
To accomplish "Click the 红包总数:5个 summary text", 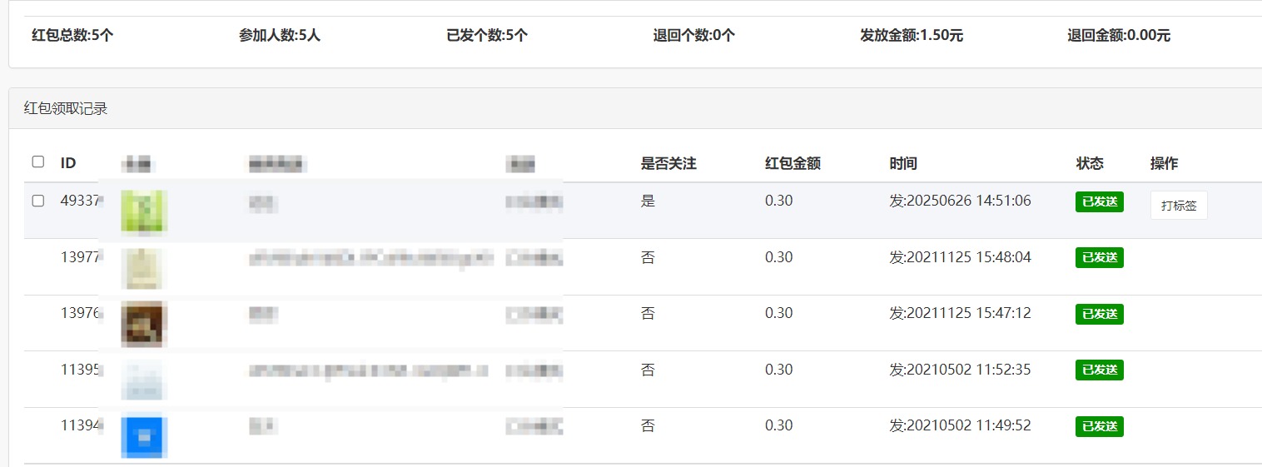I will click(72, 36).
